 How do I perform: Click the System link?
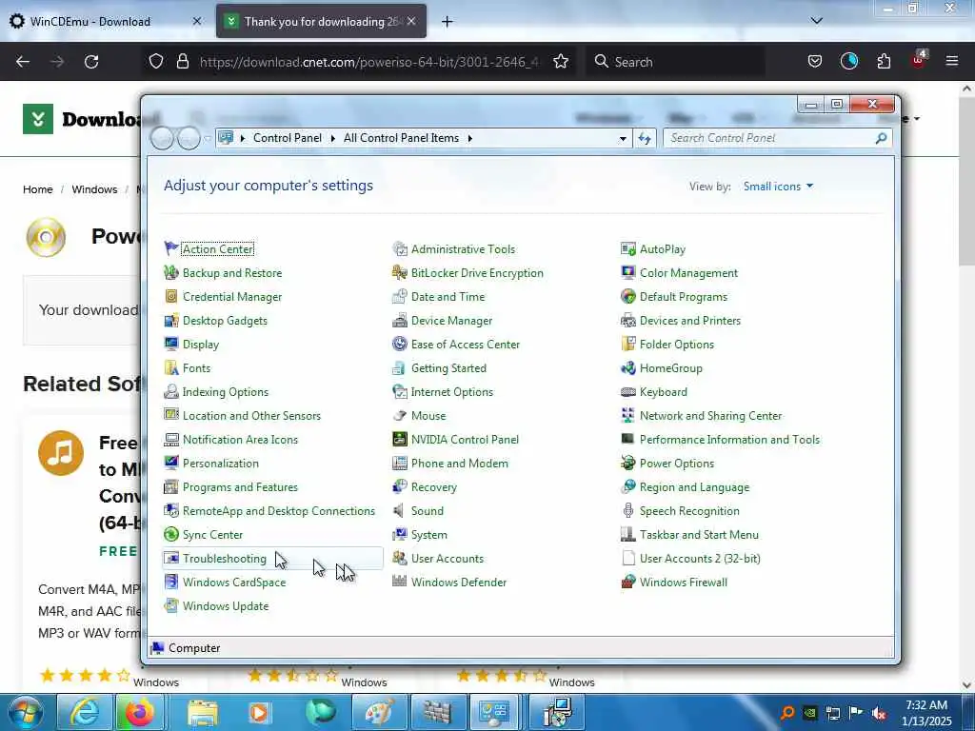point(429,535)
